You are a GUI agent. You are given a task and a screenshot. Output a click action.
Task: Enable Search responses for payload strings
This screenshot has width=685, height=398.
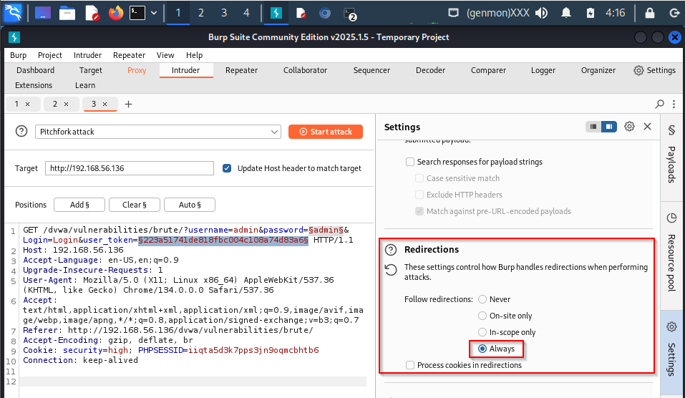pyautogui.click(x=409, y=162)
